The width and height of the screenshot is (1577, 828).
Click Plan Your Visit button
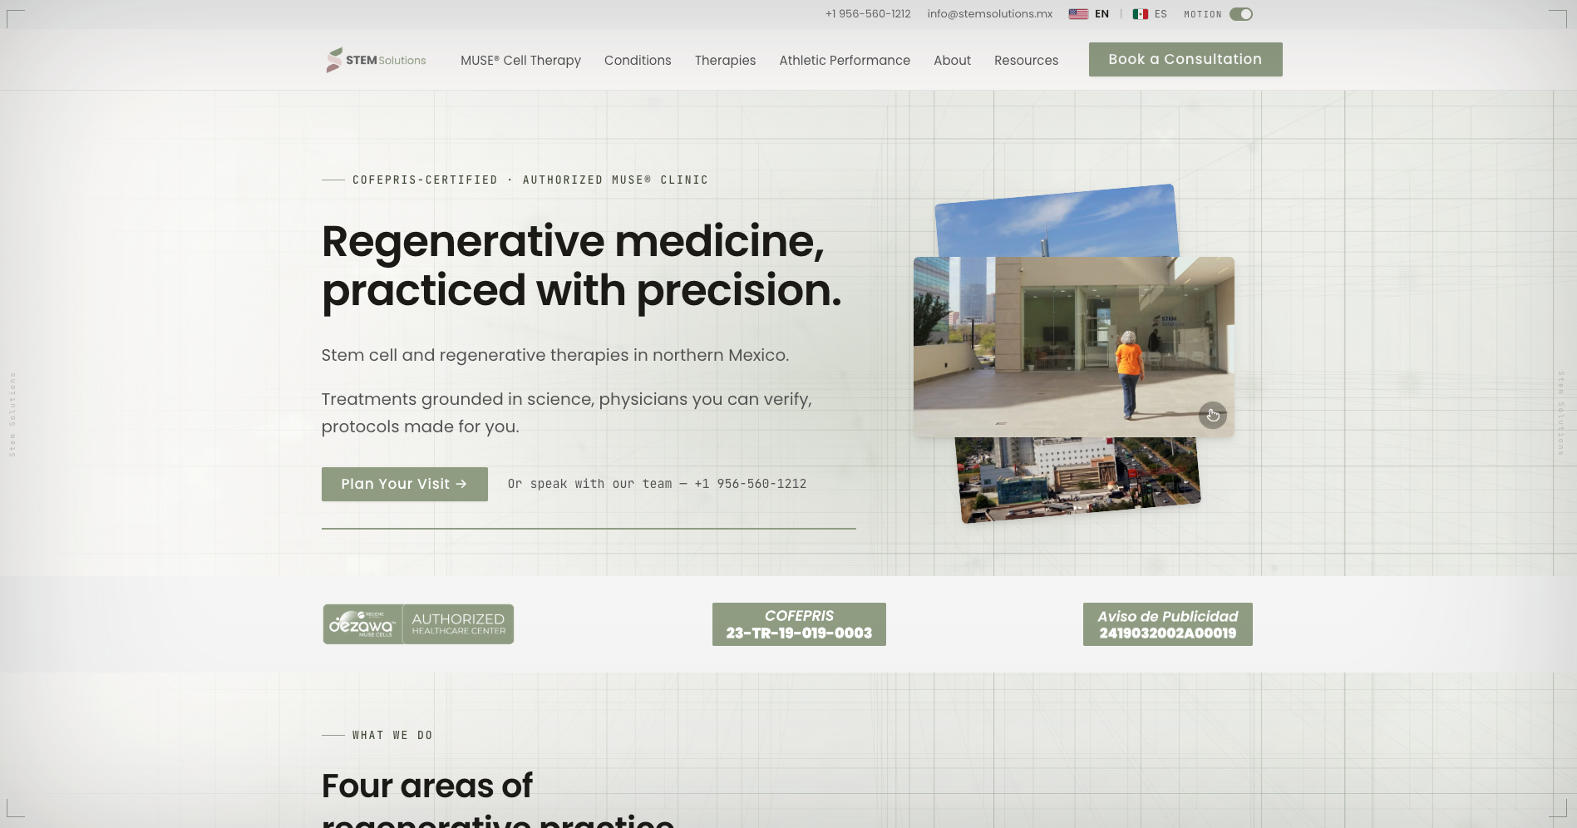(x=404, y=484)
